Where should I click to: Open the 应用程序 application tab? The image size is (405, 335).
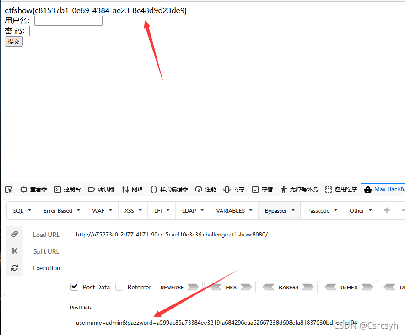[x=341, y=189]
